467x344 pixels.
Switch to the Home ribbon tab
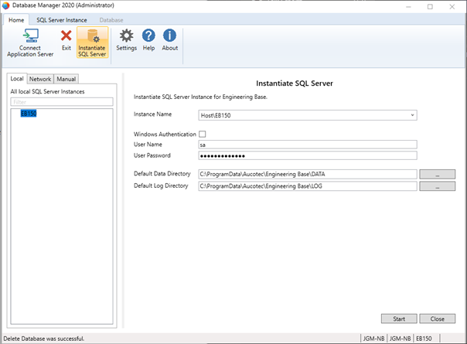click(16, 20)
